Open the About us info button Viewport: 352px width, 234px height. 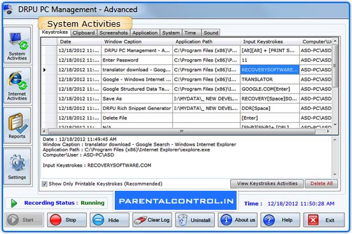tap(237, 220)
